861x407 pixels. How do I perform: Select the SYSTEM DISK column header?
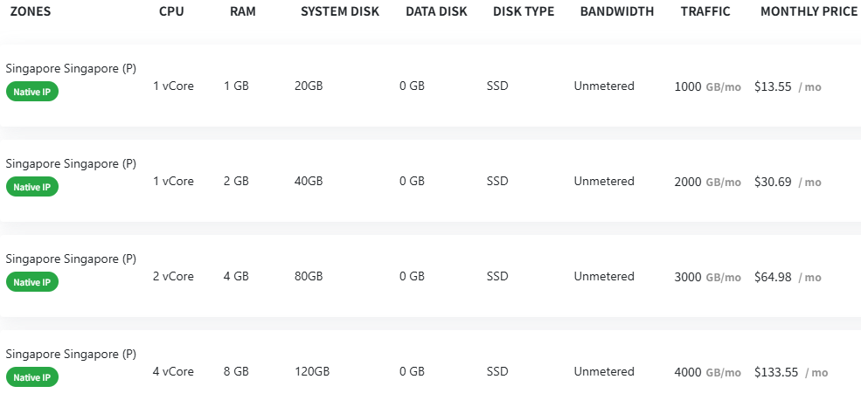[340, 12]
